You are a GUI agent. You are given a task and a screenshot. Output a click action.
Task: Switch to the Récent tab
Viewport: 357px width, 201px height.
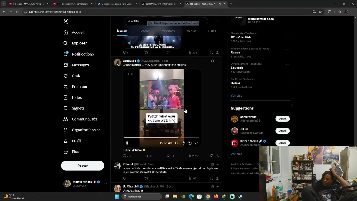144,31
